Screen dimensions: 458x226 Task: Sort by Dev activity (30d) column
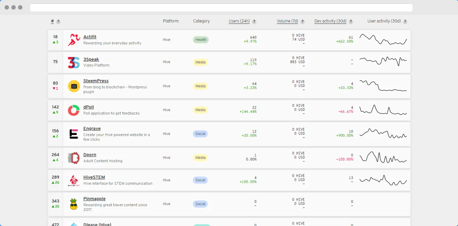(331, 21)
